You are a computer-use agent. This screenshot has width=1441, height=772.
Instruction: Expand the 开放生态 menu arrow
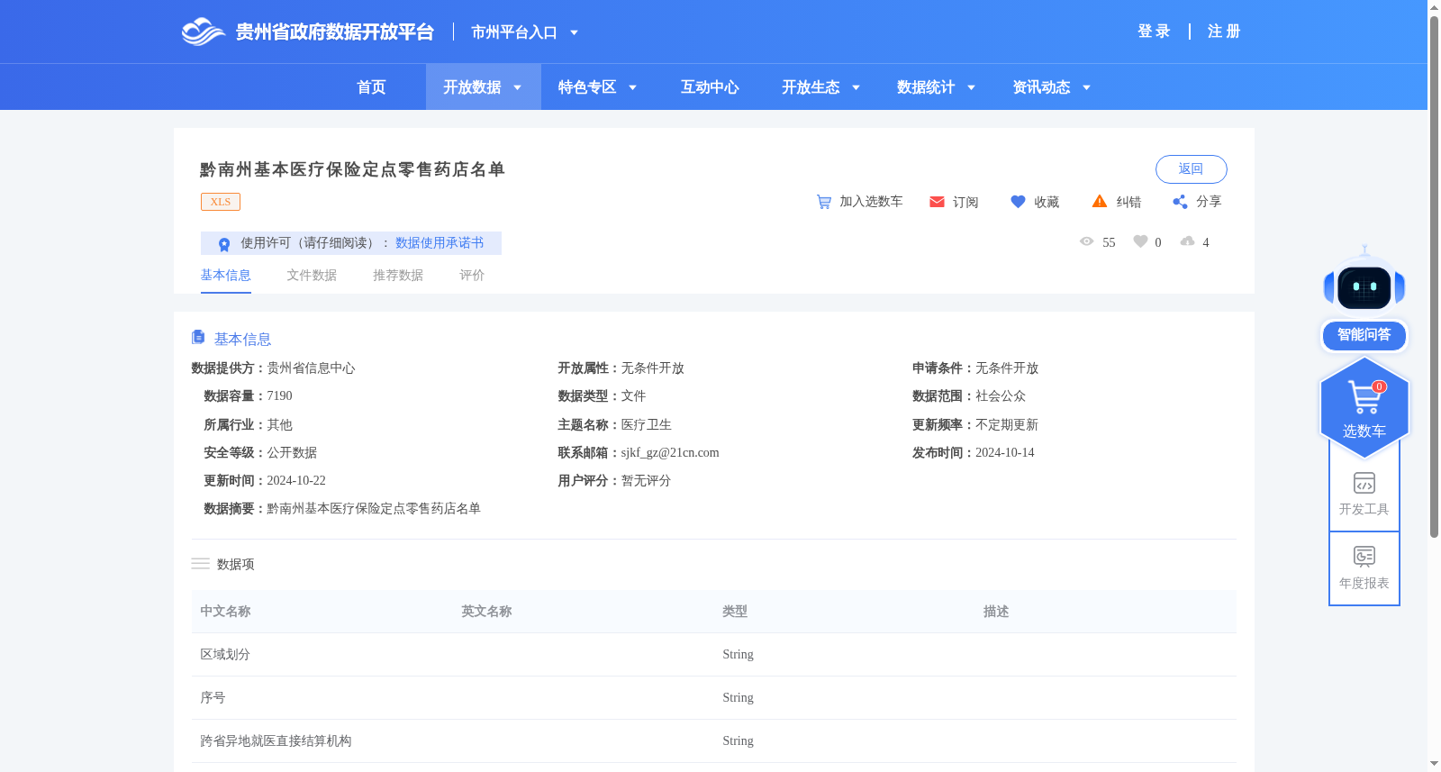click(x=856, y=87)
